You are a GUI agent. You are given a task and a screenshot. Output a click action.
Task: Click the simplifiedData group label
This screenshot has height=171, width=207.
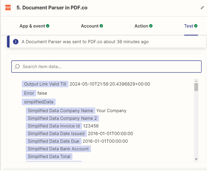39,102
